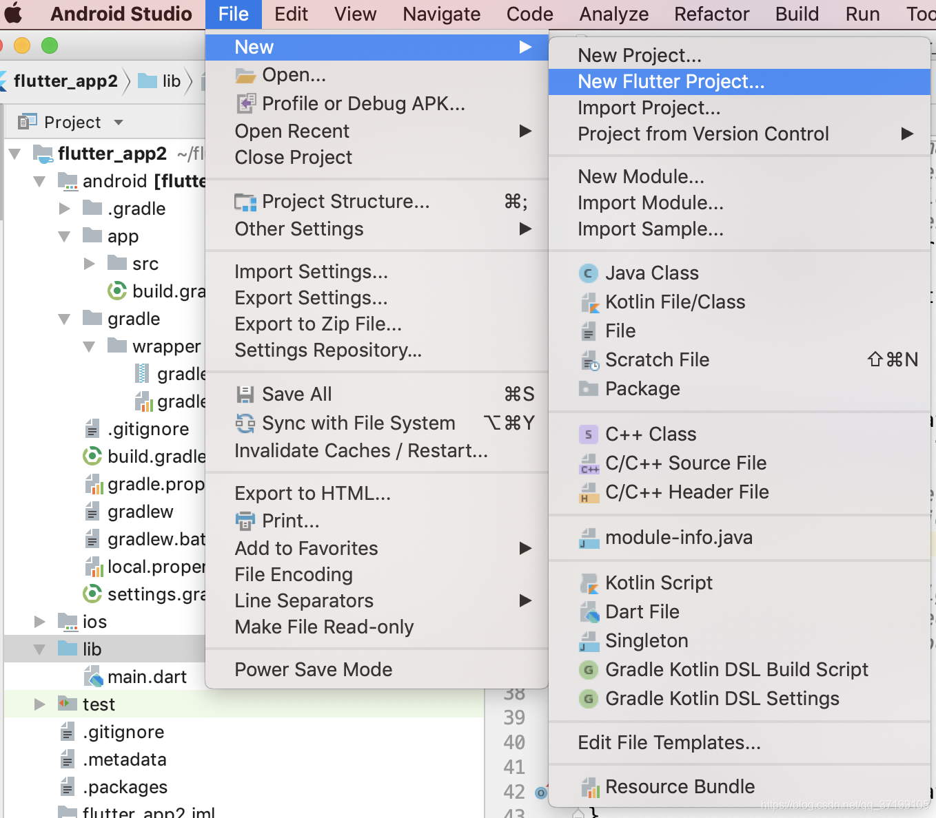Image resolution: width=936 pixels, height=818 pixels.
Task: Choose Import Module...
Action: 740,202
